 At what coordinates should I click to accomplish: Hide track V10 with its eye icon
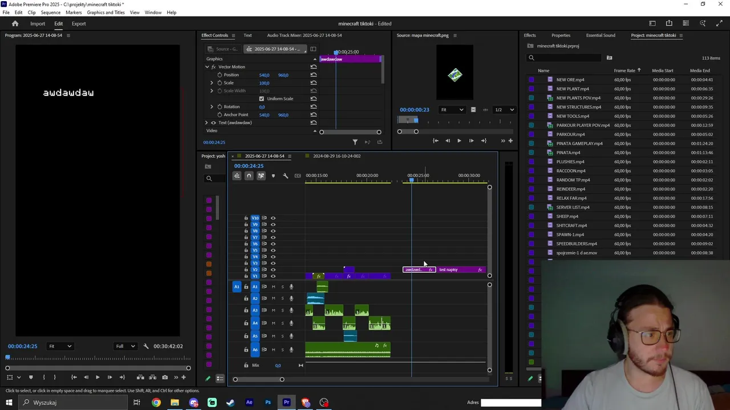click(x=273, y=218)
